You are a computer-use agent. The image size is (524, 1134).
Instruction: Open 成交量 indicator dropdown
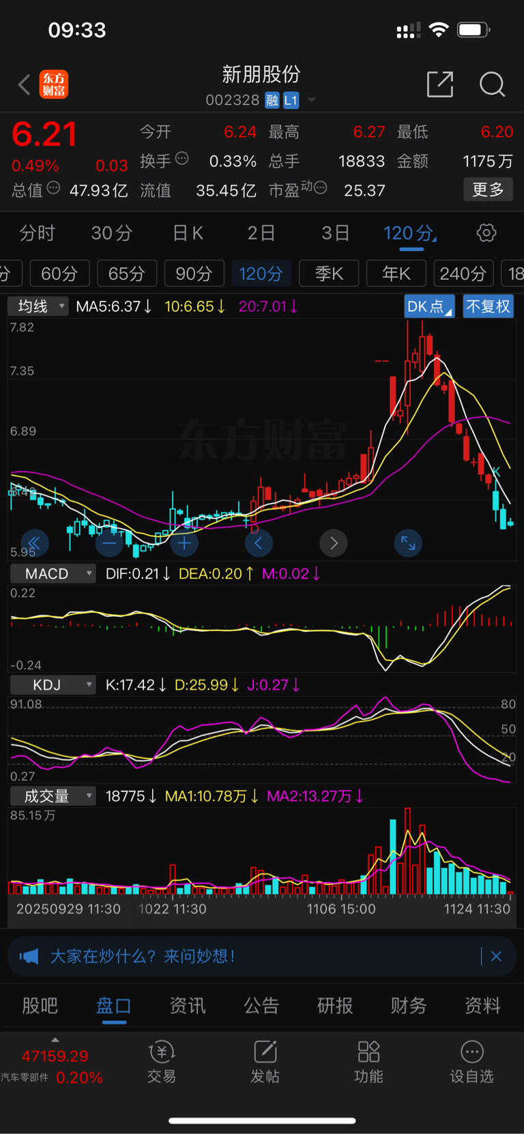click(x=53, y=796)
